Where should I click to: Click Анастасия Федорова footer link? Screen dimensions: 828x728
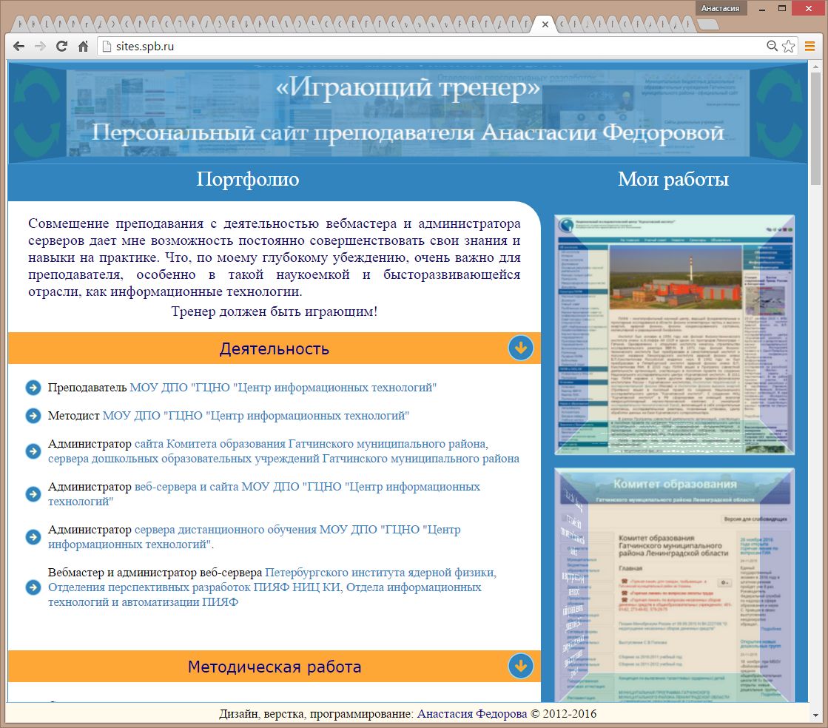(472, 714)
